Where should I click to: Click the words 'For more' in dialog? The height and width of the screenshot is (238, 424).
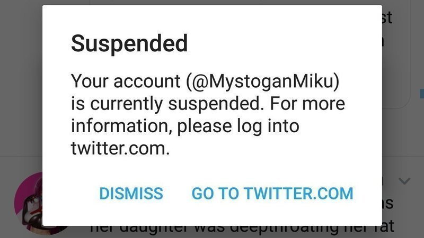[x=307, y=103]
